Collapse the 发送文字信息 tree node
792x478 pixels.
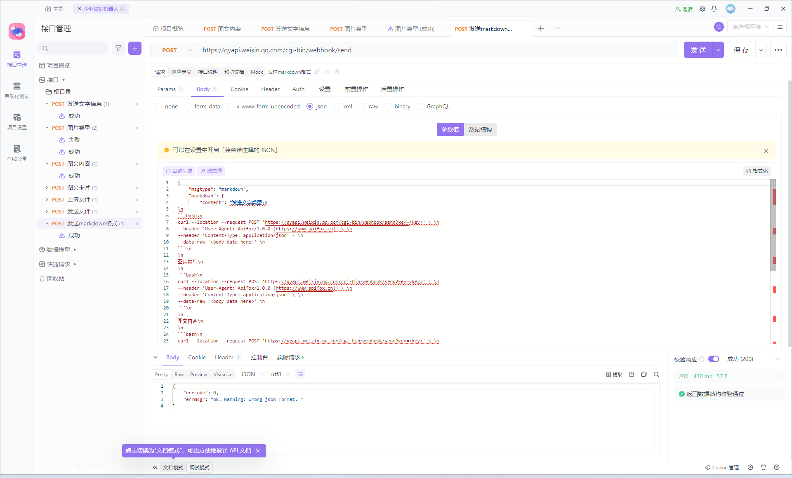tap(47, 104)
